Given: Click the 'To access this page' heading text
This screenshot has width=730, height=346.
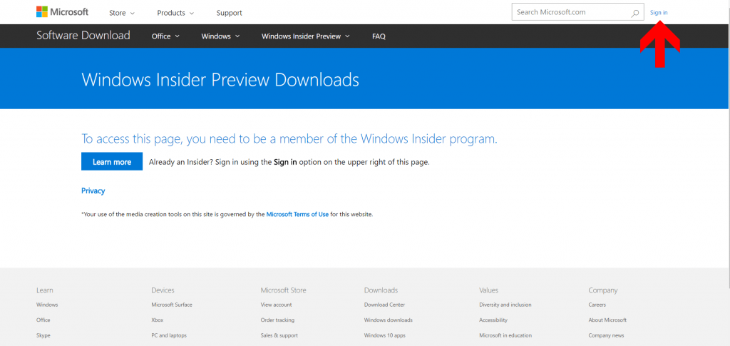Looking at the screenshot, I should pos(289,139).
